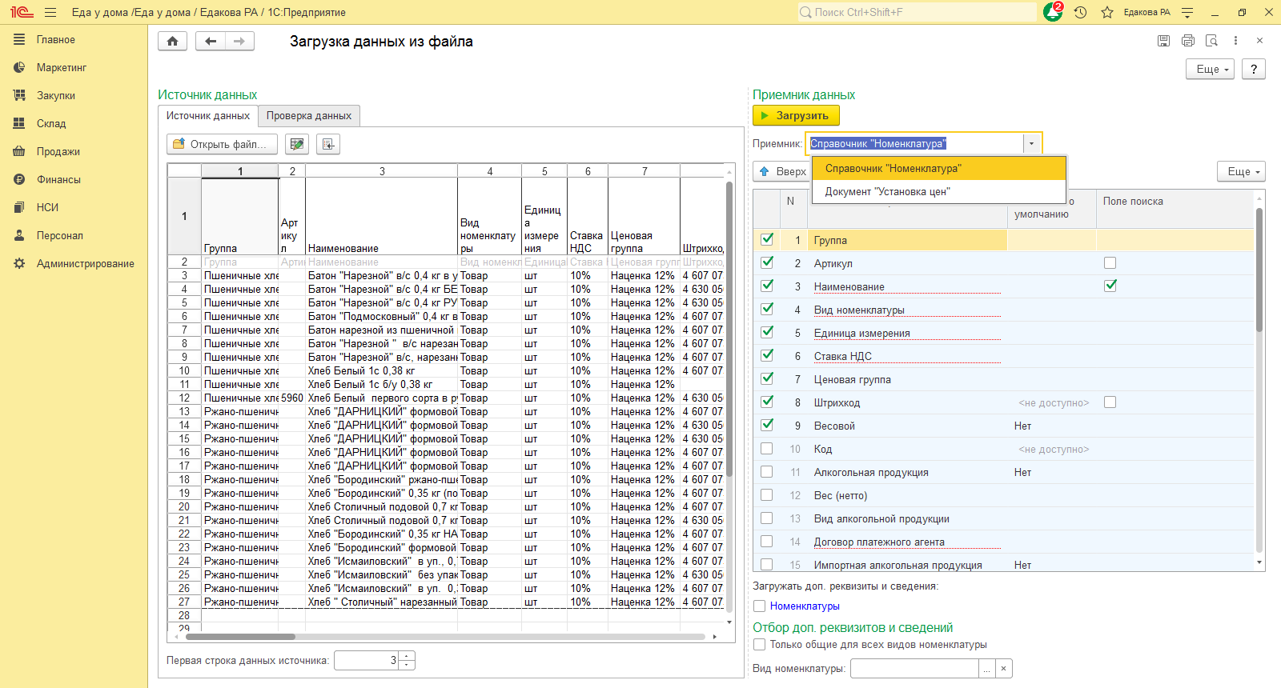Viewport: 1281px width, 688px height.
Task: Uncheck the Артикул field row
Action: (767, 262)
